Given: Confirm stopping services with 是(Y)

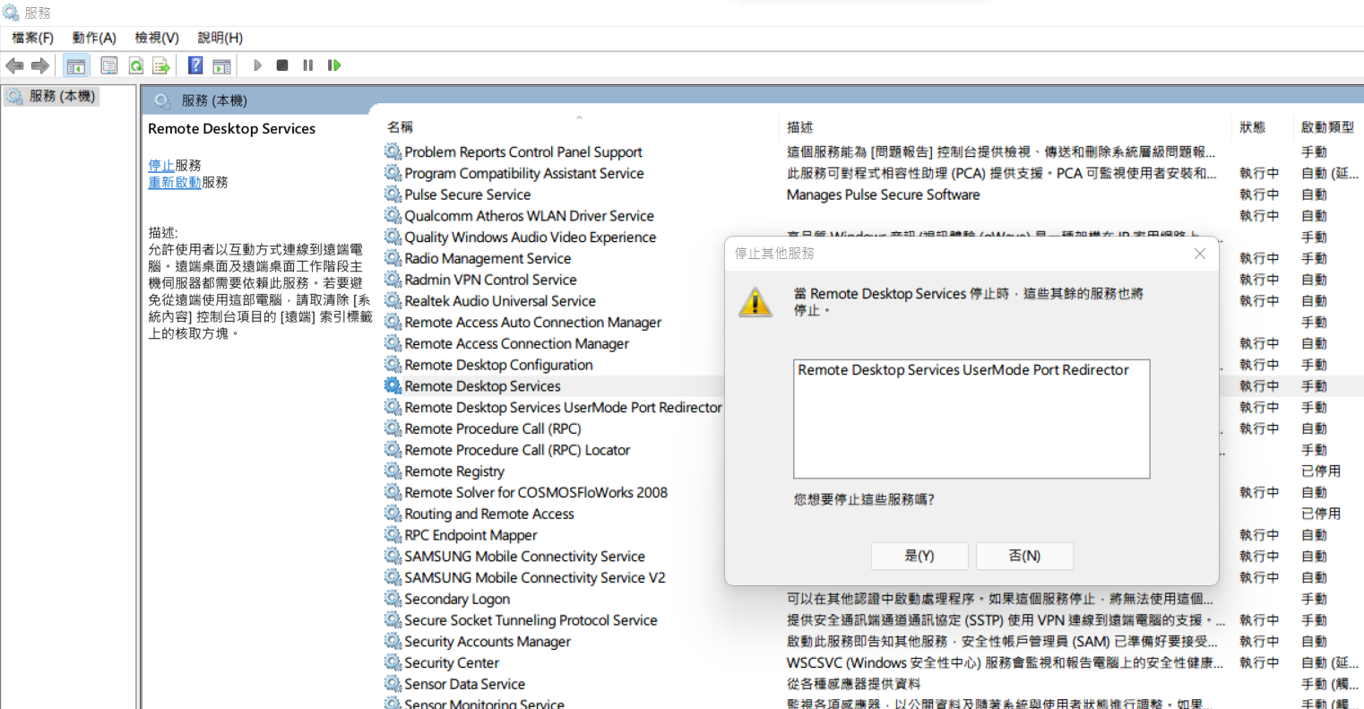Looking at the screenshot, I should (x=919, y=556).
